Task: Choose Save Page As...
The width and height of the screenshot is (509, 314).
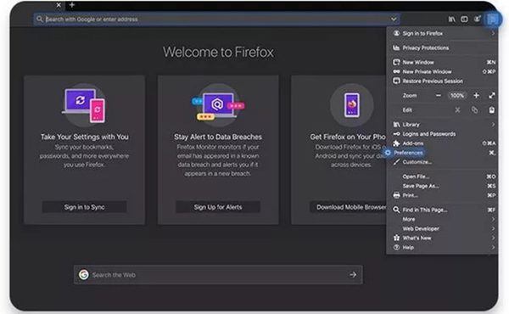Action: click(442, 186)
